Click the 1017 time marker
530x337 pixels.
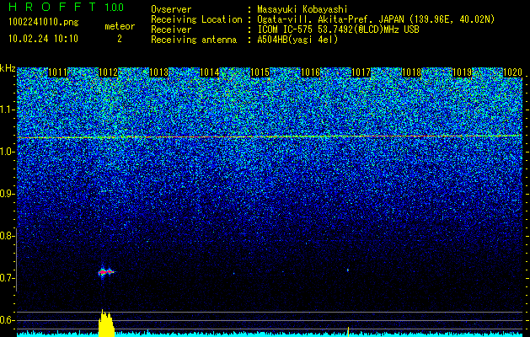click(361, 72)
